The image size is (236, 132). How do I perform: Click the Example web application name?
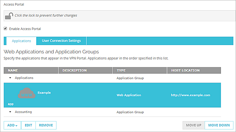(x=44, y=93)
